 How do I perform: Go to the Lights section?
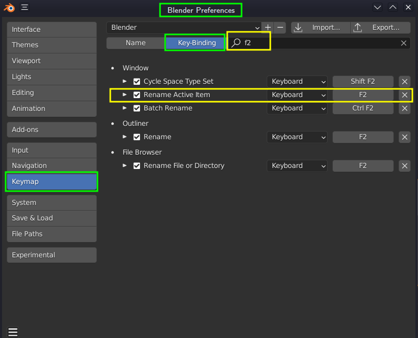(x=52, y=77)
